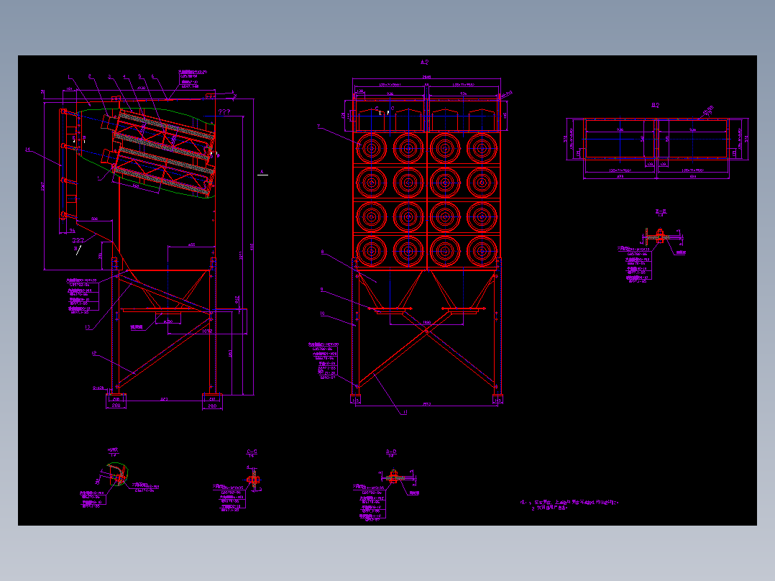Click the B-direction view title above the top view

pyautogui.click(x=656, y=105)
